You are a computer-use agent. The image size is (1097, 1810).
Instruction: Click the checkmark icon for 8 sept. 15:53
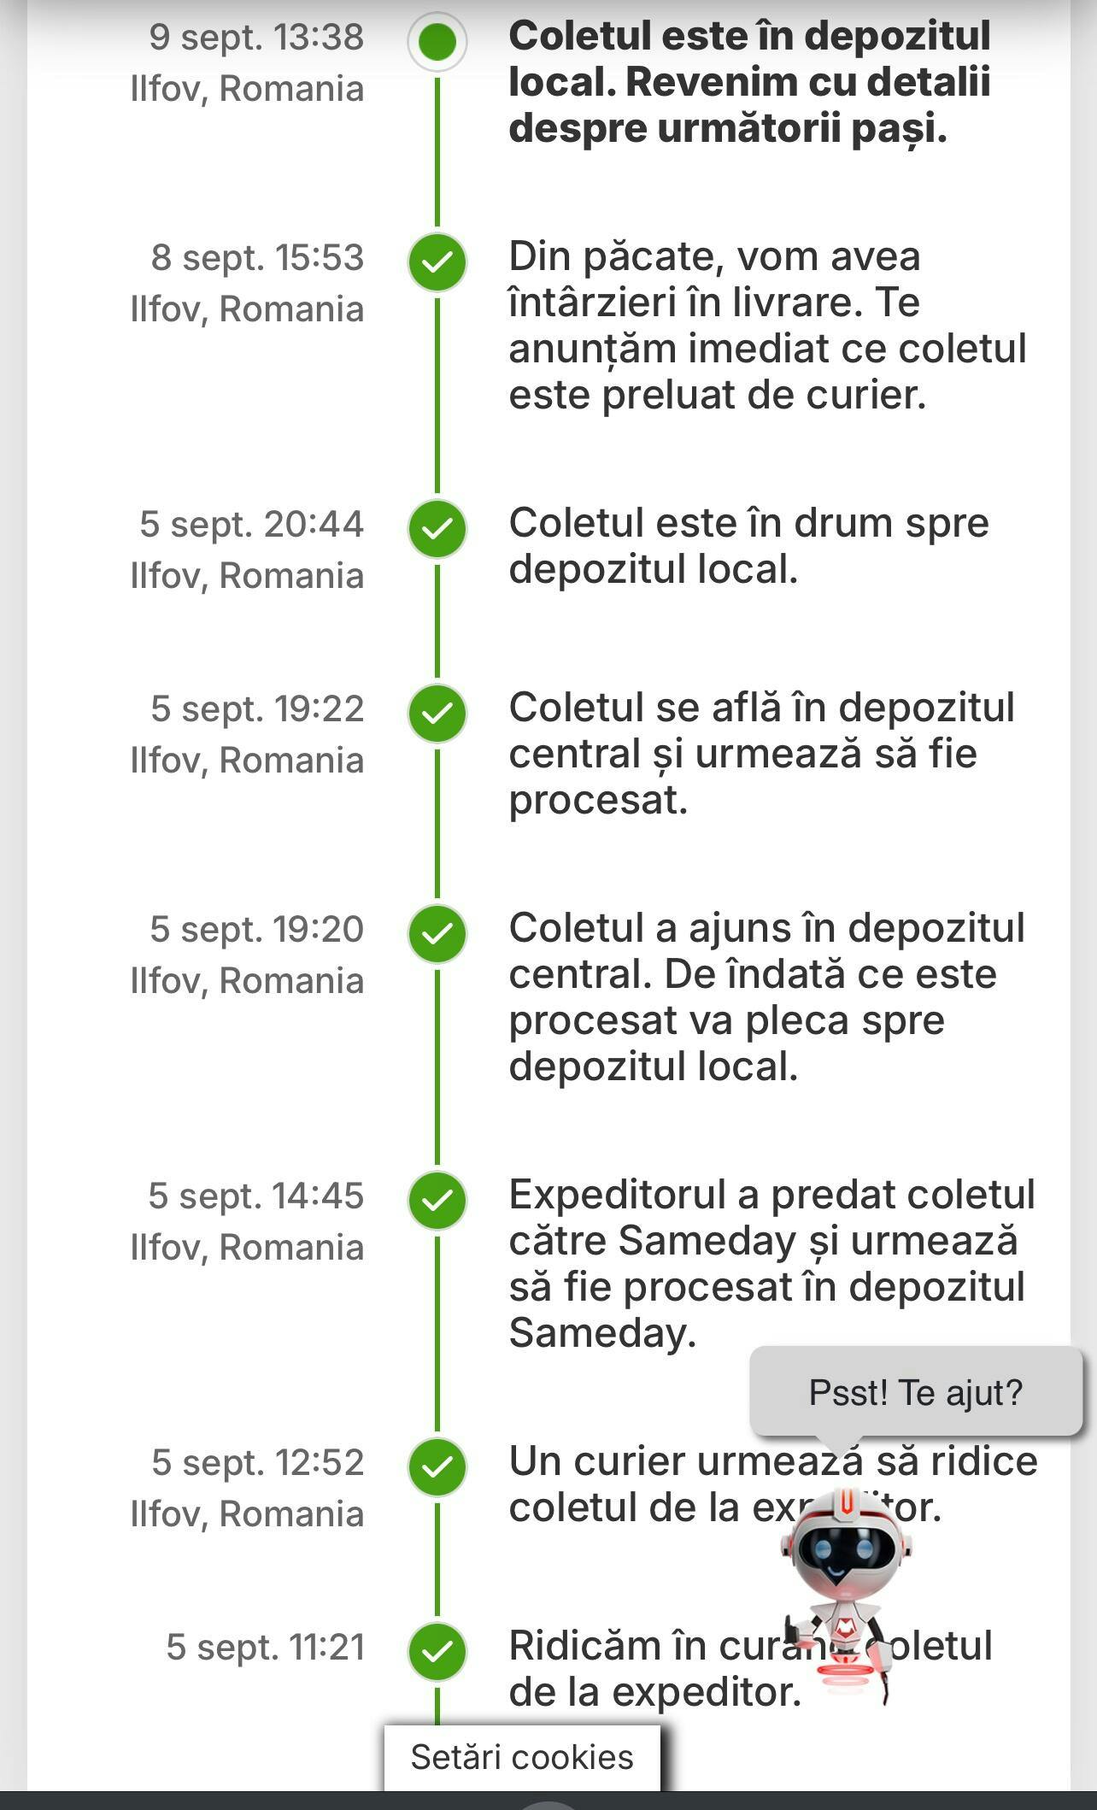click(x=437, y=262)
